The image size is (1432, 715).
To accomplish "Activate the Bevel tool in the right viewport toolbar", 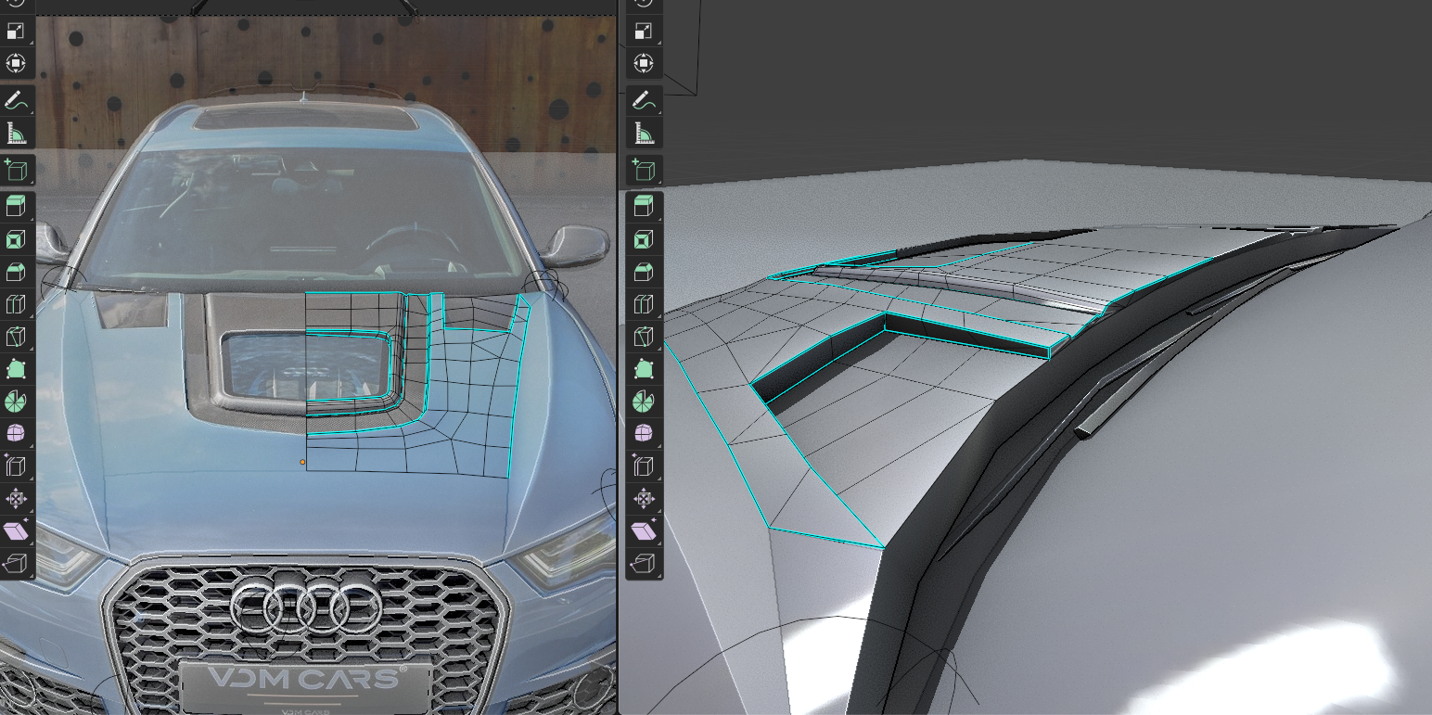I will (643, 272).
